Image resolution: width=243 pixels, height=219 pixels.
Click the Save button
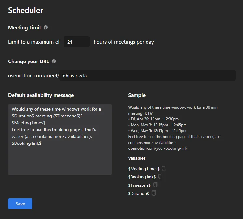(20, 204)
